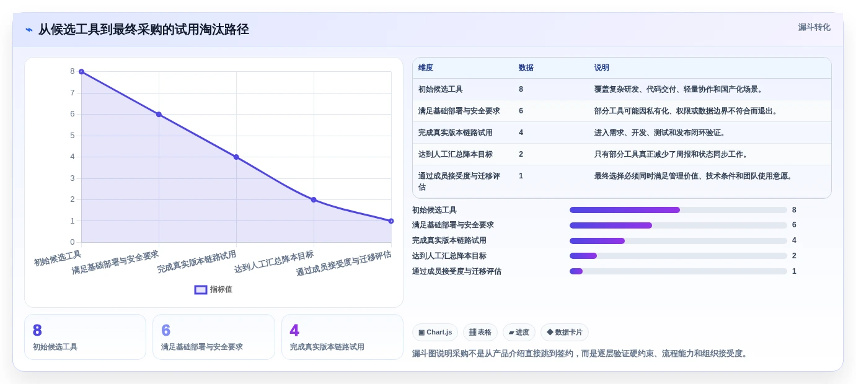Select chart data point at value 4
Image resolution: width=856 pixels, height=384 pixels.
tap(236, 157)
